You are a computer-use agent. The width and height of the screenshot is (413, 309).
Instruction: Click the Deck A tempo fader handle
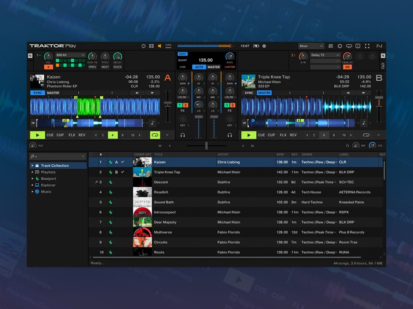pos(167,103)
